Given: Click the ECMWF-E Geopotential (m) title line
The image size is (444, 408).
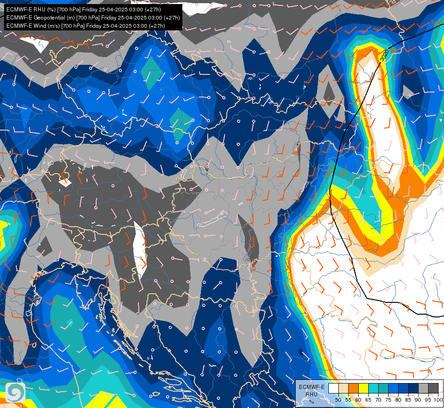Looking at the screenshot, I should [x=93, y=18].
